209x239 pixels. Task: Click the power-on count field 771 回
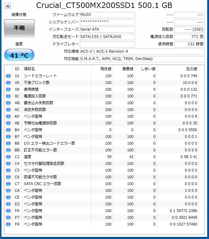(x=189, y=37)
